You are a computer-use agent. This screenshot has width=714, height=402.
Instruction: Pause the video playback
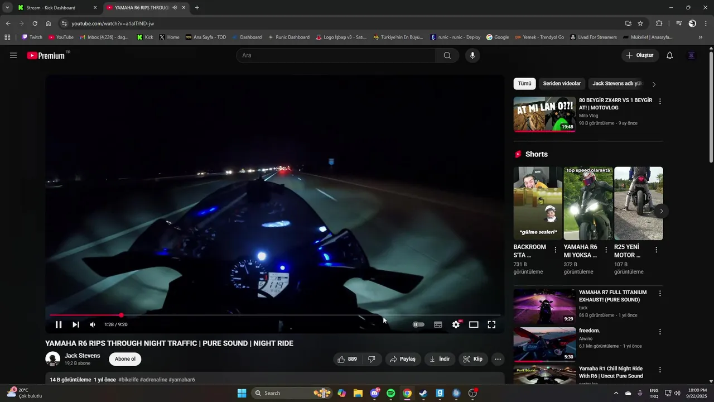tap(59, 324)
